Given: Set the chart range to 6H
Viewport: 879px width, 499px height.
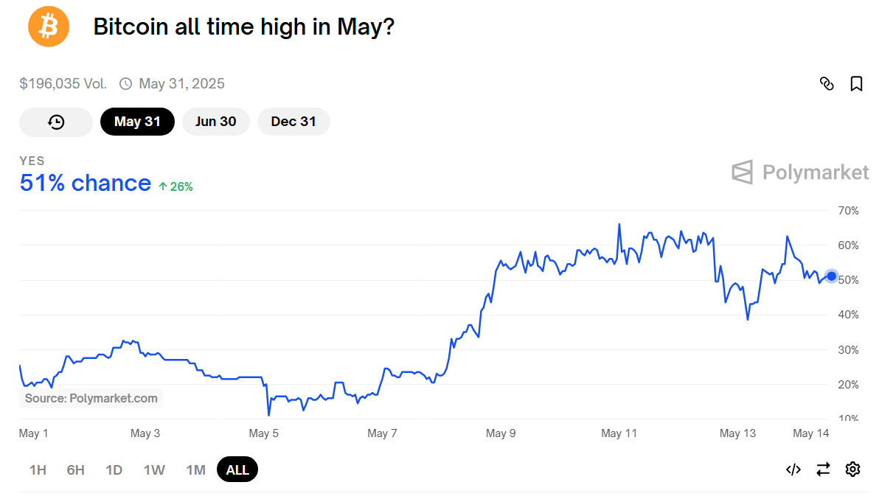Looking at the screenshot, I should tap(76, 470).
